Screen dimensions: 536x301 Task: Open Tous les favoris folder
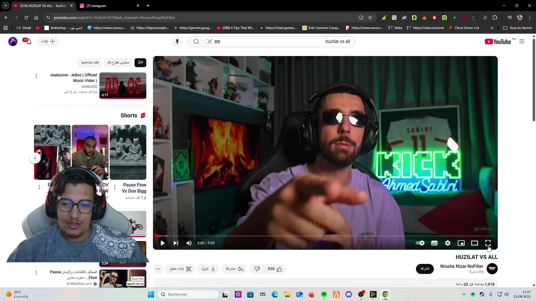pyautogui.click(x=518, y=28)
